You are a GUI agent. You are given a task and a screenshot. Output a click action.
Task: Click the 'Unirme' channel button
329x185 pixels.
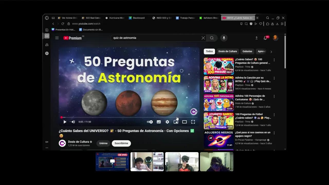coord(103,143)
